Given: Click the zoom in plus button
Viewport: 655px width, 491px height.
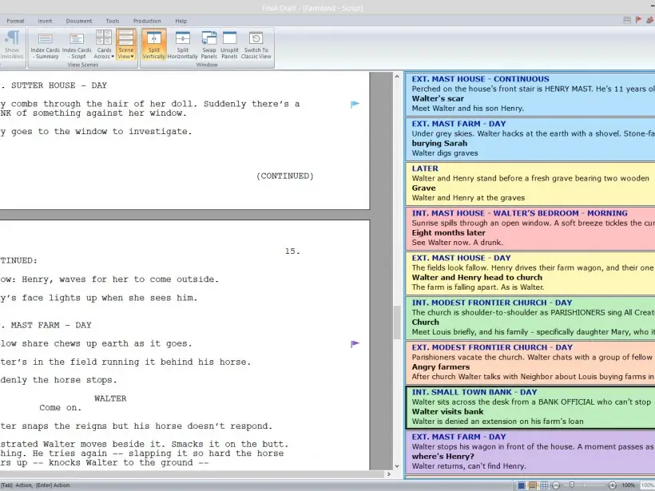Looking at the screenshot, I should (x=613, y=485).
